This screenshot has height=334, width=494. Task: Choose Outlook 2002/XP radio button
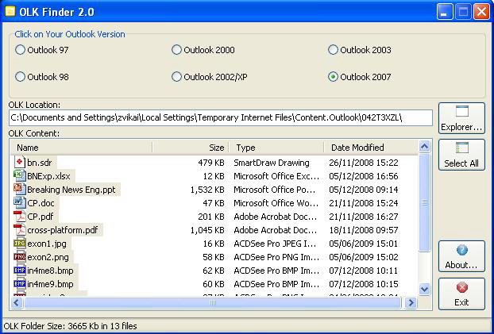pos(176,77)
